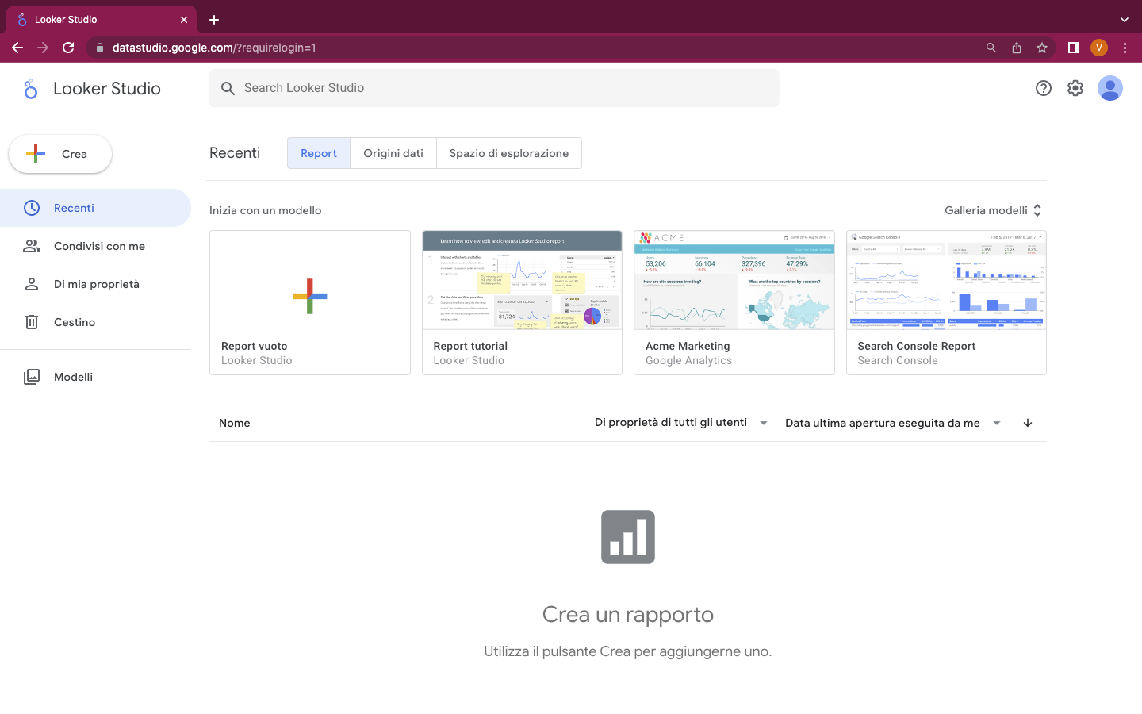Create a Report vuoto blank report
This screenshot has width=1142, height=714.
point(309,296)
